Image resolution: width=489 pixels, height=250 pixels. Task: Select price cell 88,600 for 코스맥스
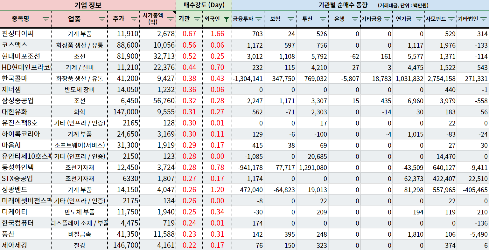124,45
